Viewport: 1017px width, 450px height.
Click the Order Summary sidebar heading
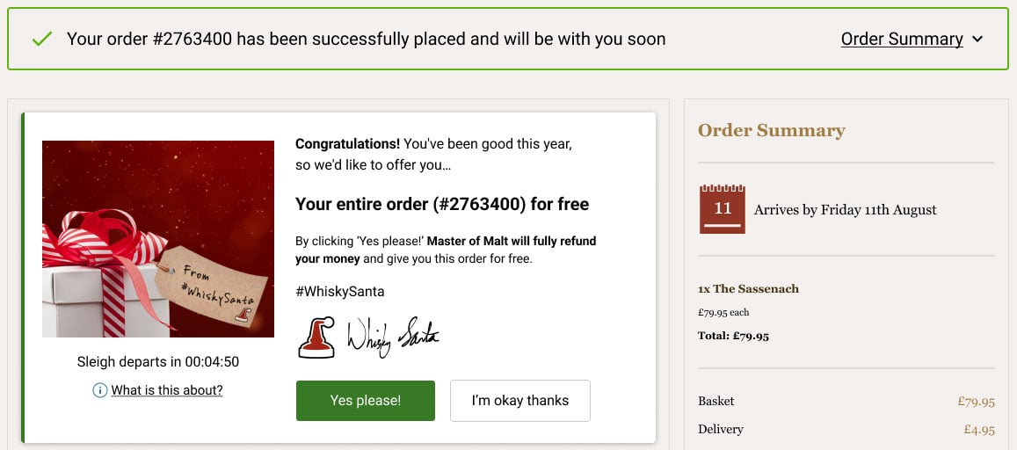[x=771, y=130]
